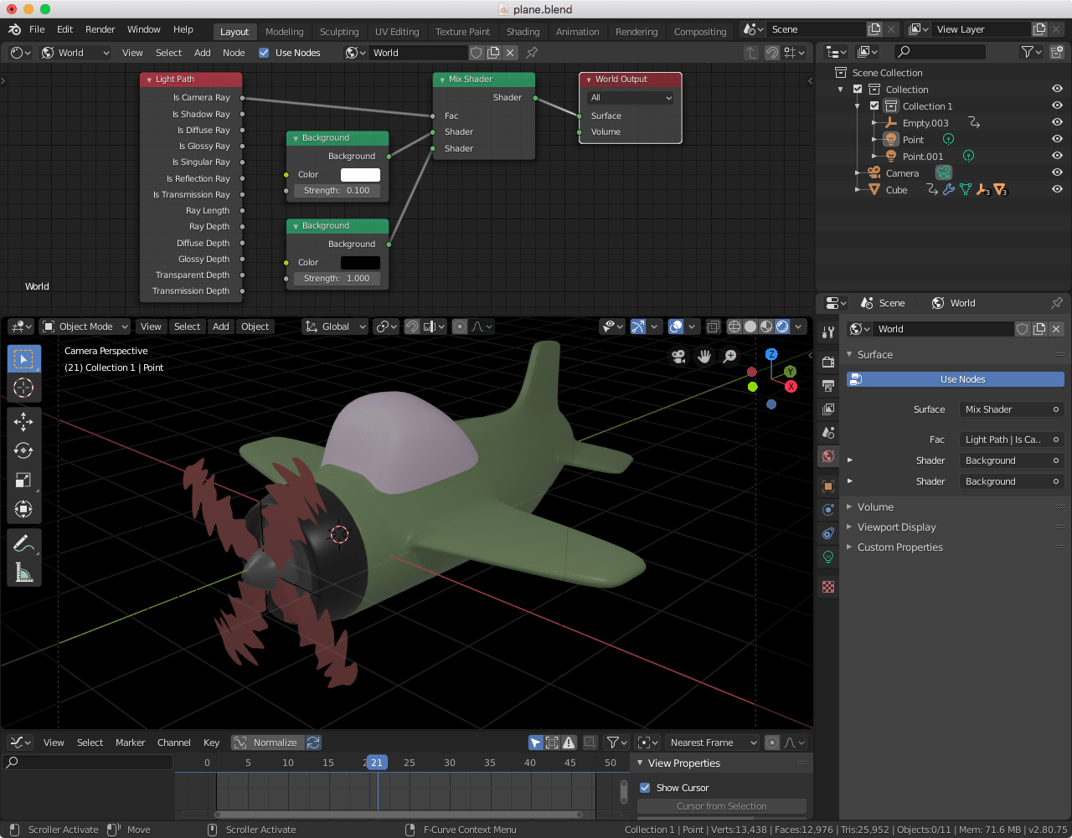Open the Object properties tab
The height and width of the screenshot is (838, 1072).
tap(828, 486)
